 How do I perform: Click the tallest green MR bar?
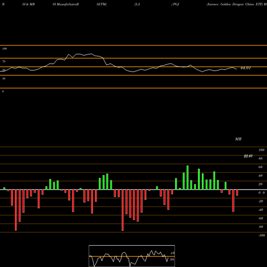tap(187, 177)
